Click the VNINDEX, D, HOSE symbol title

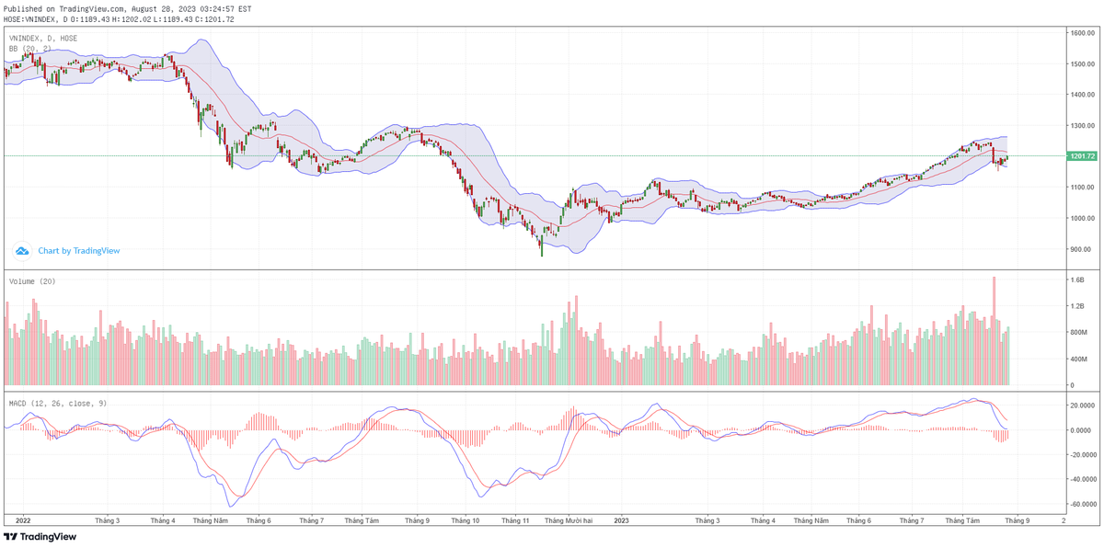43,38
